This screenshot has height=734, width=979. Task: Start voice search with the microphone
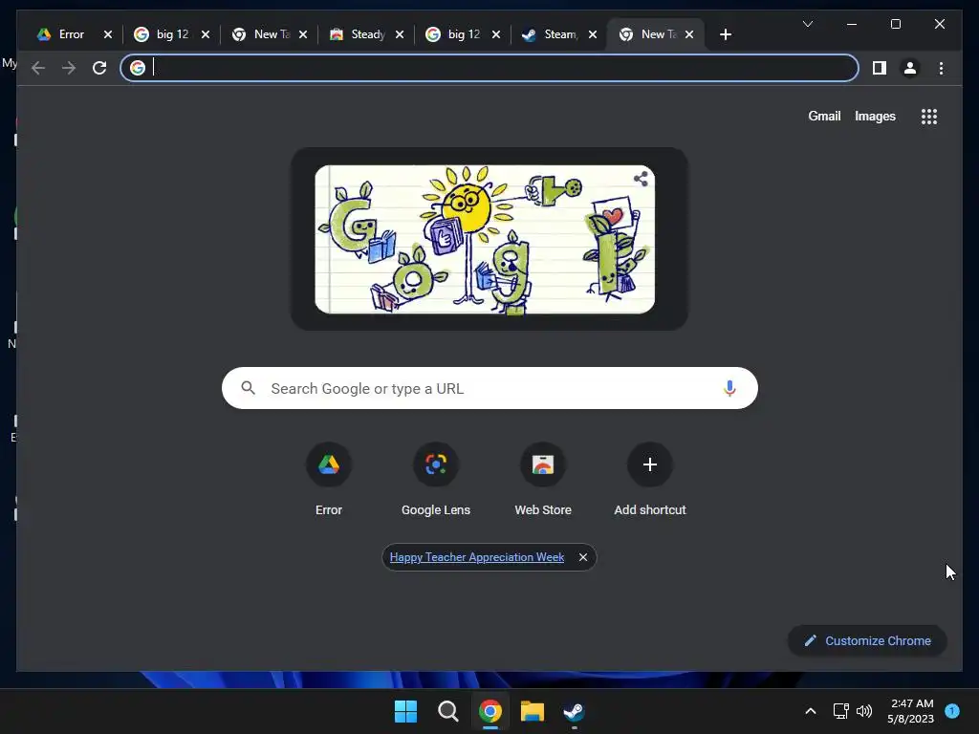729,388
